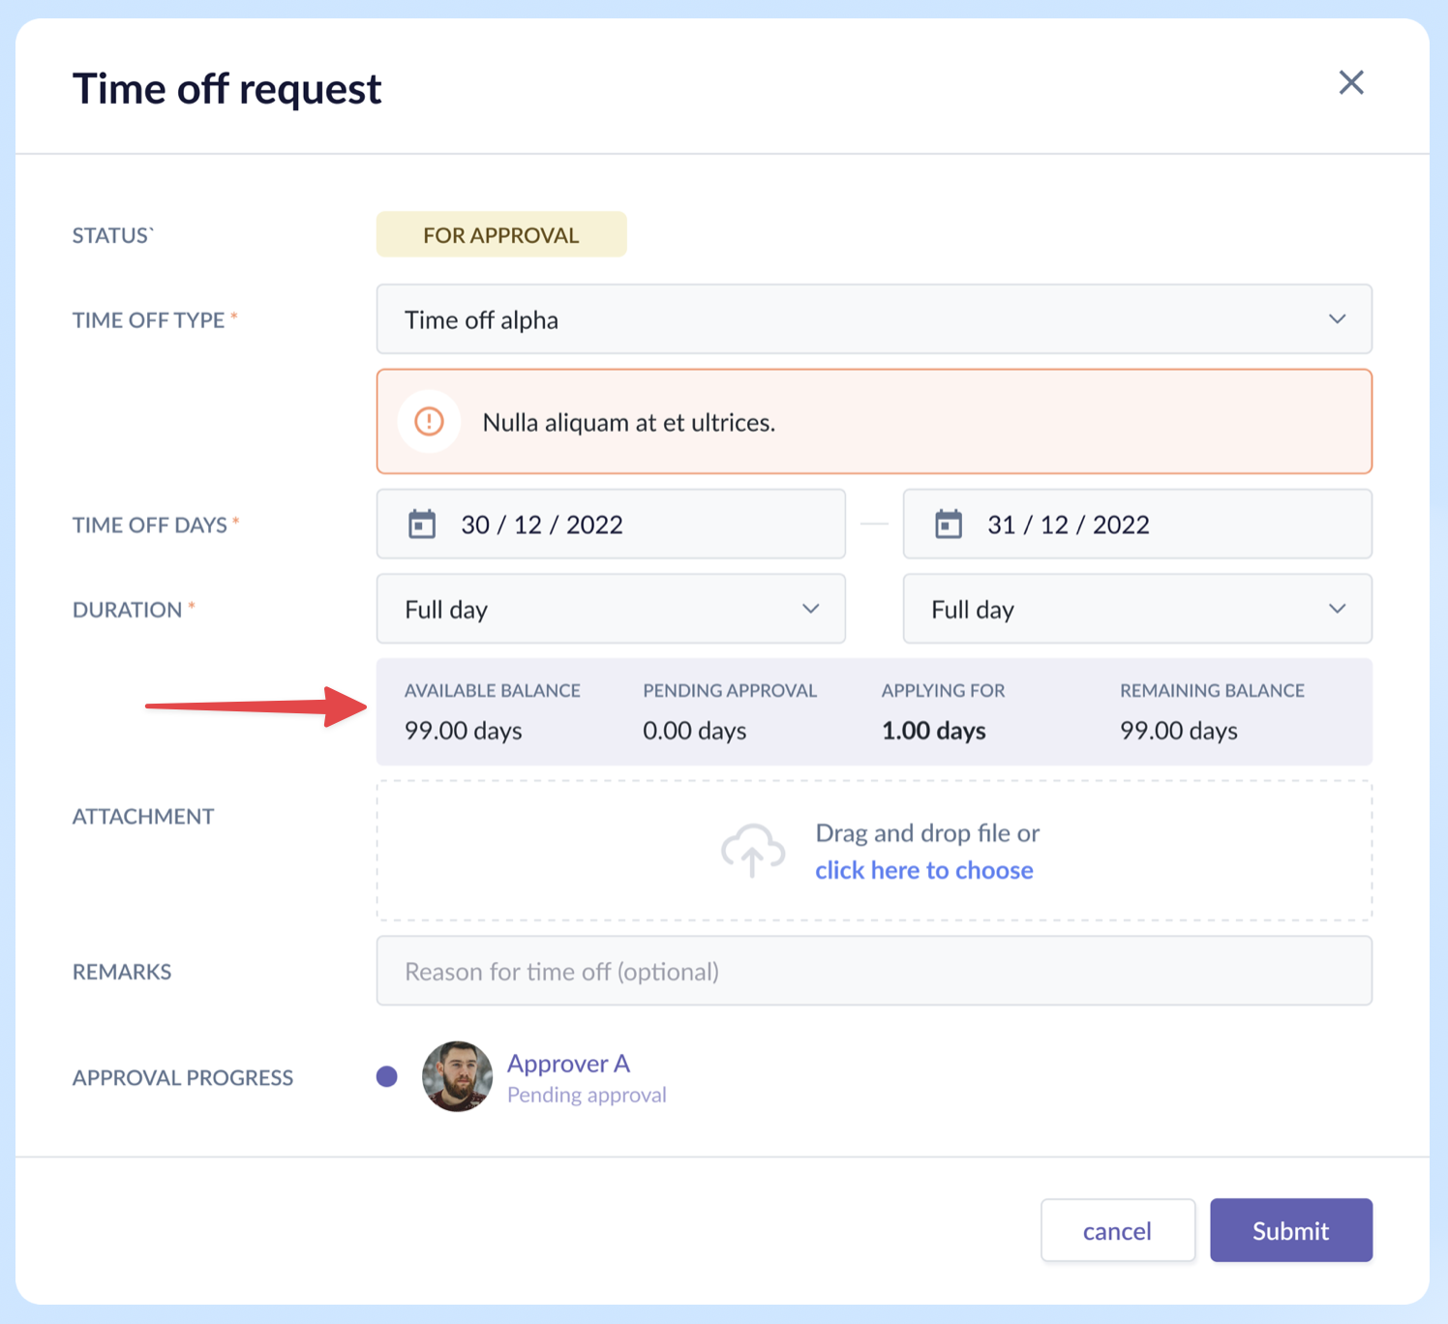This screenshot has width=1448, height=1324.
Task: Open the Approver A name link
Action: click(568, 1063)
